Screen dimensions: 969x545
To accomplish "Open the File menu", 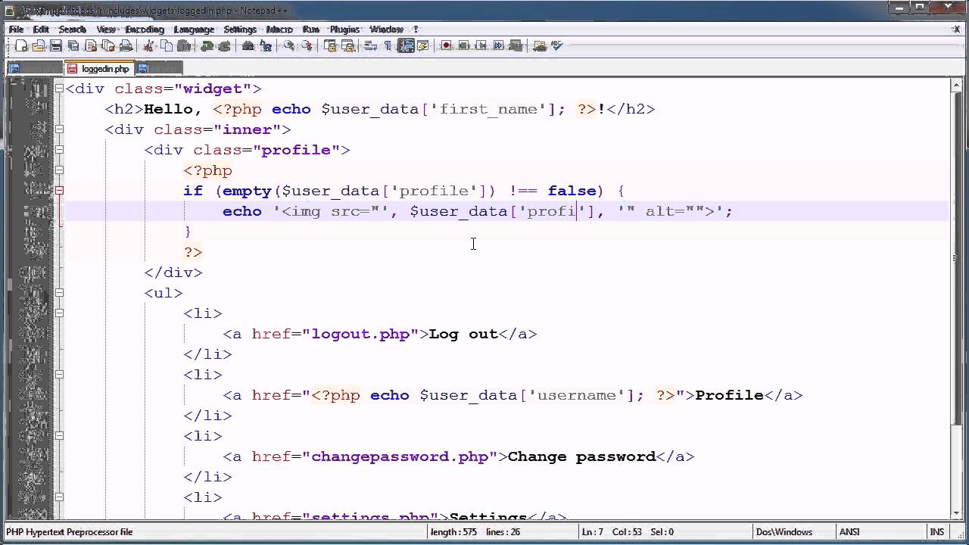I will click(x=16, y=30).
